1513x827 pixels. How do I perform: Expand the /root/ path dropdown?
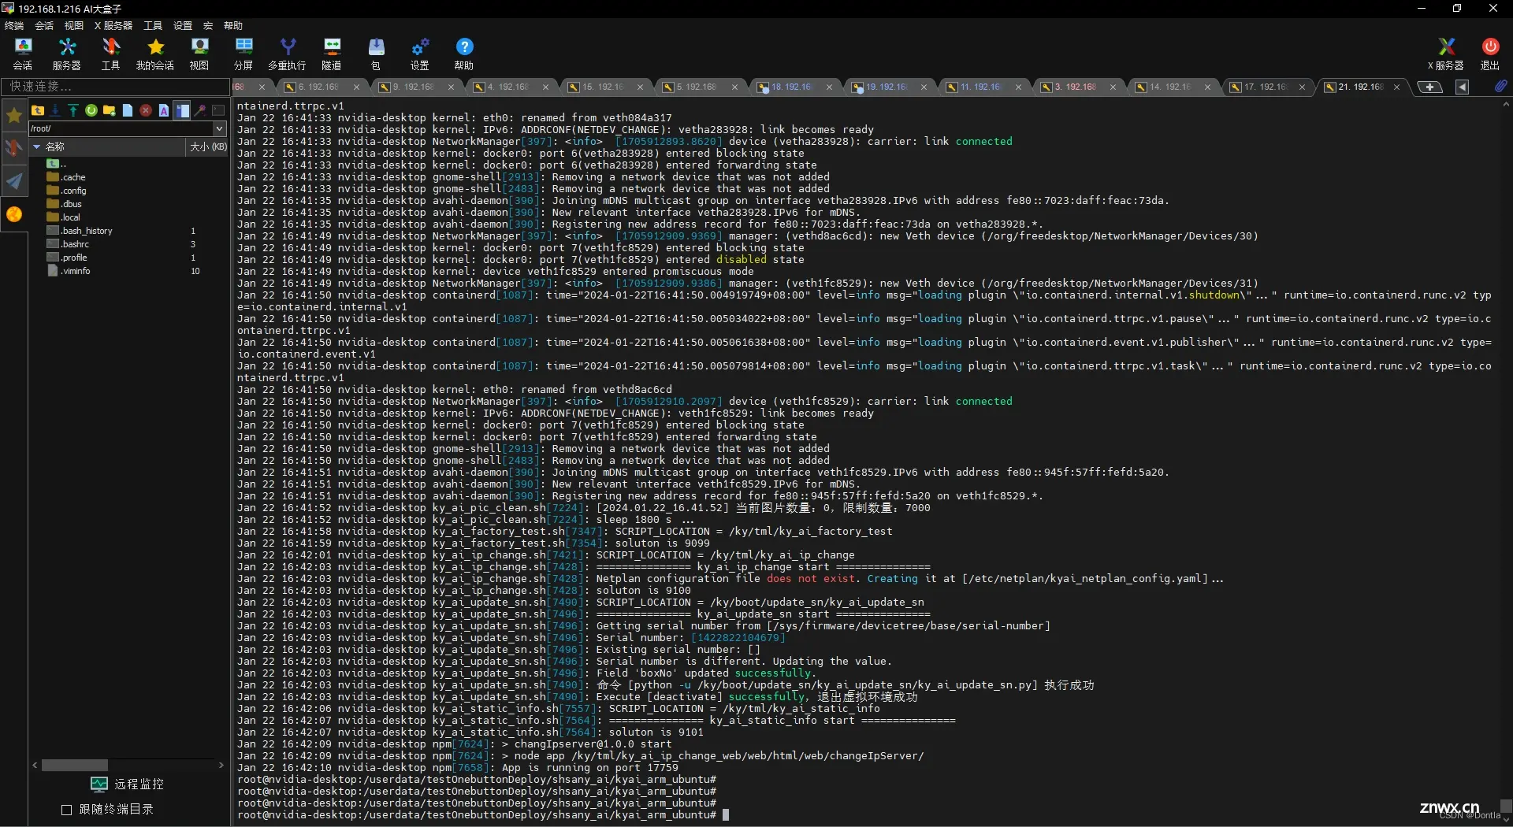click(x=220, y=128)
